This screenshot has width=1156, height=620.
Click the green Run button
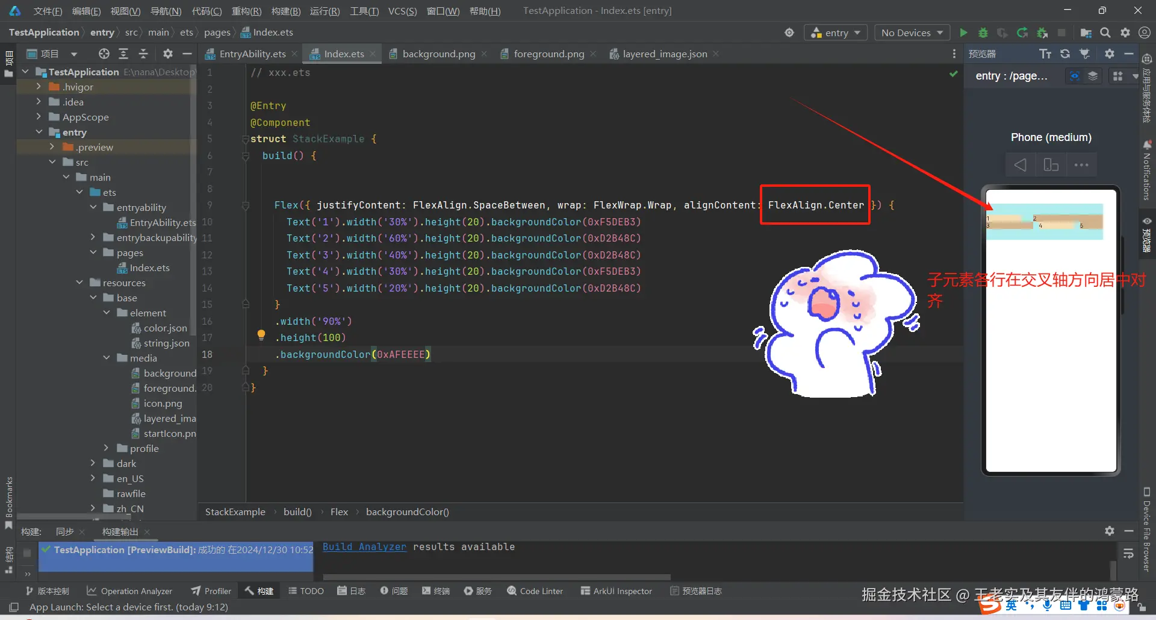click(963, 33)
